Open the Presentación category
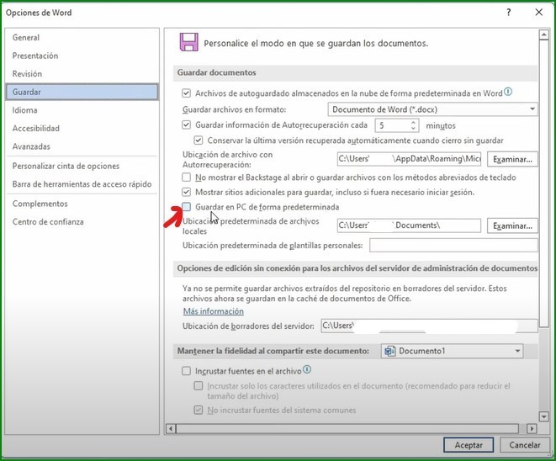 coord(82,56)
